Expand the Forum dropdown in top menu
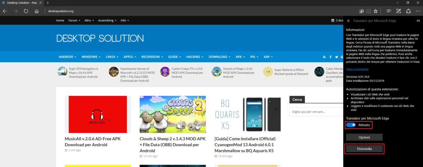Screen dimensions: 423x167 pos(74,21)
